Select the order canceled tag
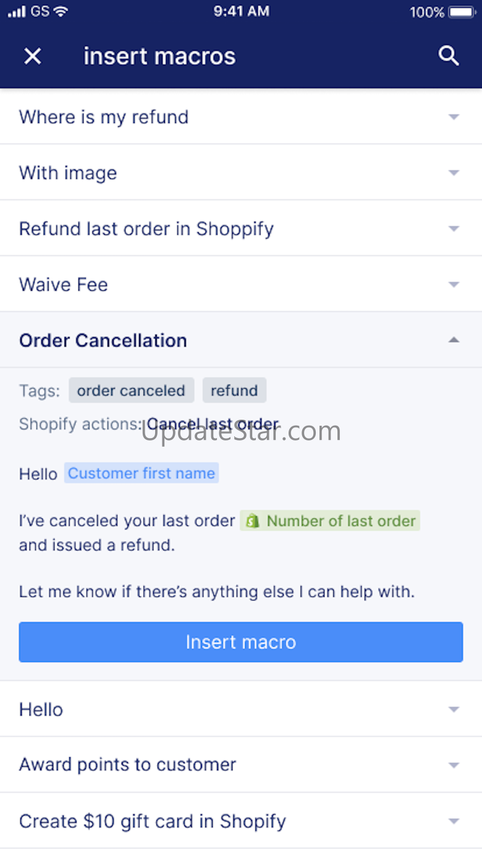The width and height of the screenshot is (482, 857). pyautogui.click(x=132, y=391)
